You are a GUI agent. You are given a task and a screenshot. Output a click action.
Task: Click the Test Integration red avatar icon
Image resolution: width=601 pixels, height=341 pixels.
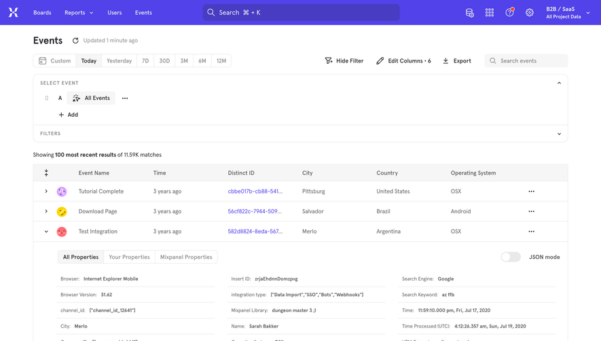coord(62,232)
